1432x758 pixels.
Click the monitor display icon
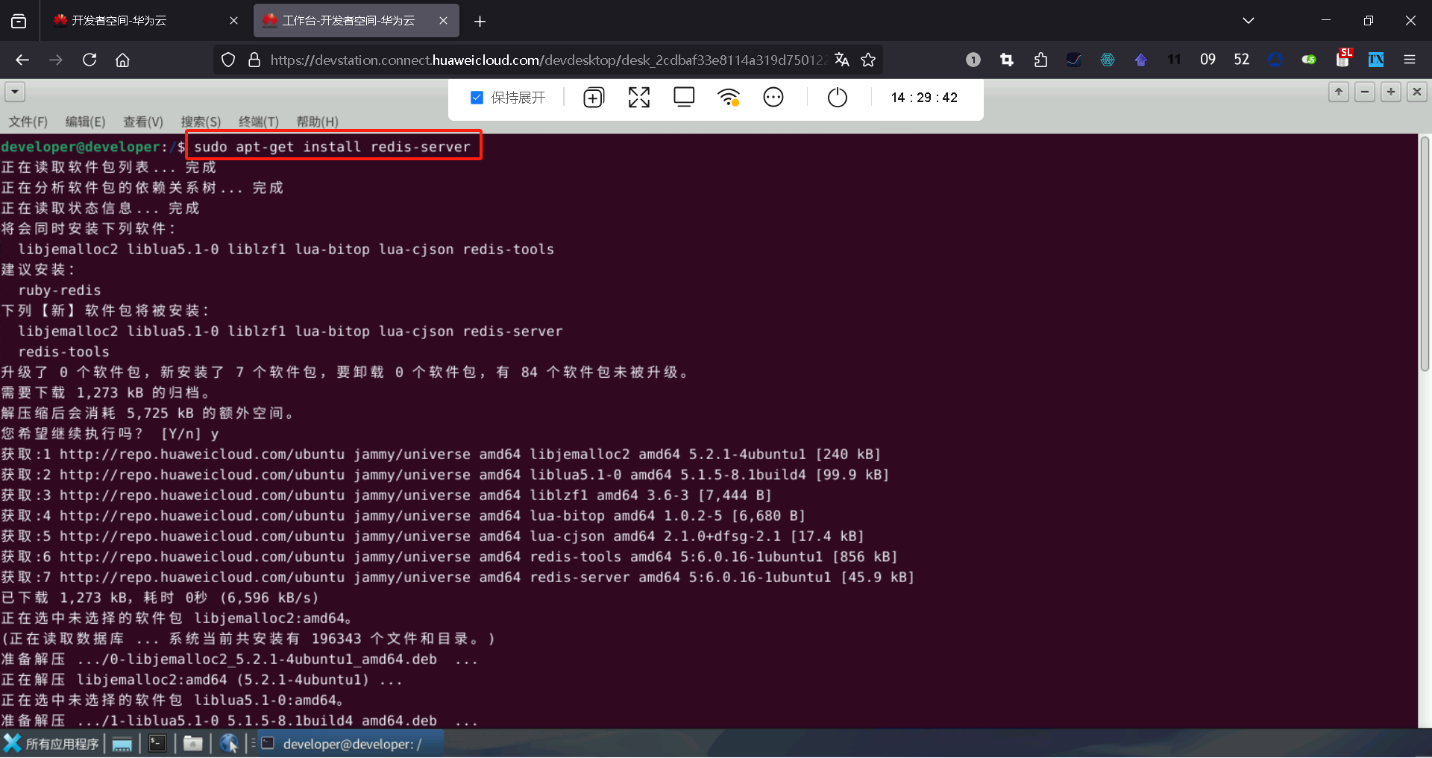(x=684, y=98)
